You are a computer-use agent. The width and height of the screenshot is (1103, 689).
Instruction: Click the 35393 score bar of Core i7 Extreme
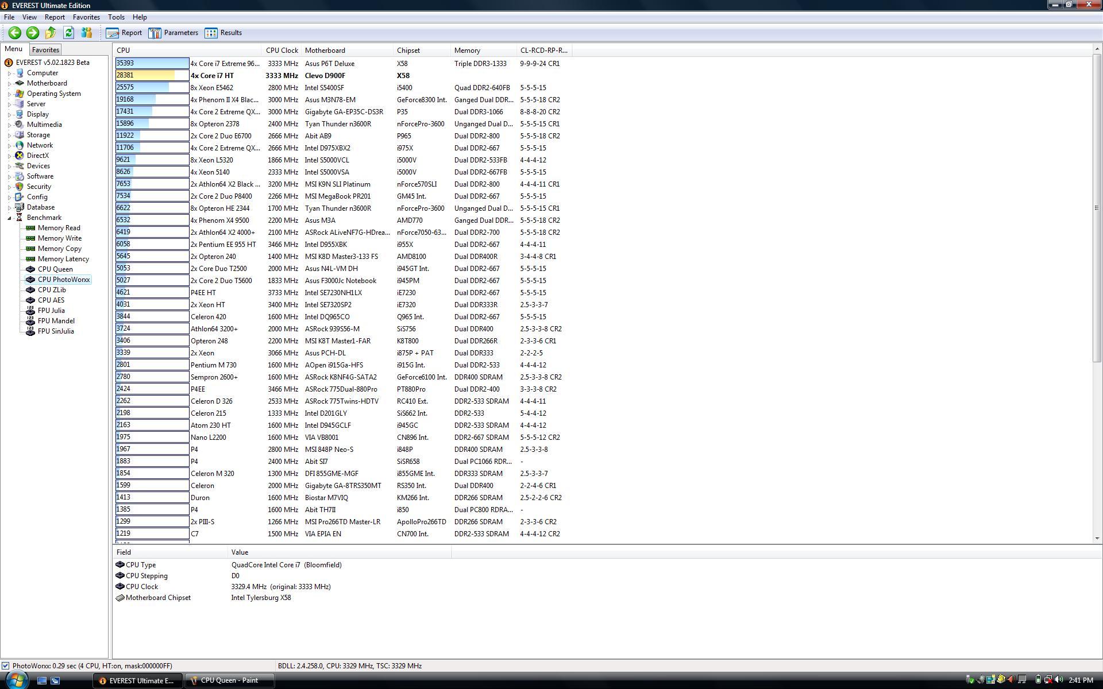pos(152,63)
